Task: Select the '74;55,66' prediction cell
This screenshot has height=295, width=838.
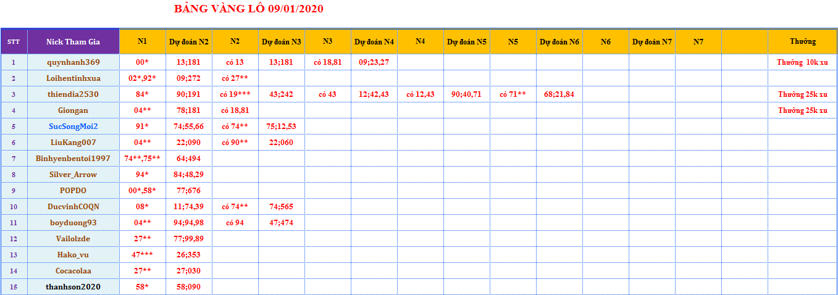Action: (189, 127)
